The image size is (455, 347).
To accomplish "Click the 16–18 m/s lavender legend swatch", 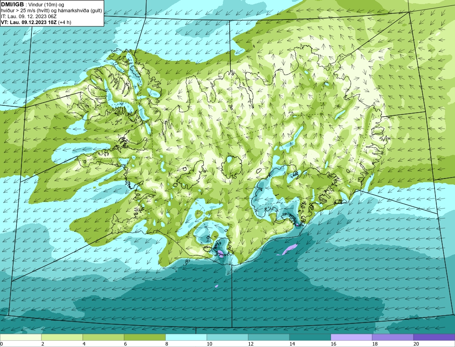I will (351, 337).
